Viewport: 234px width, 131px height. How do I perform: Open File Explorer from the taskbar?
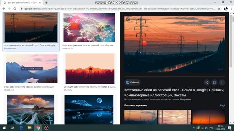pyautogui.click(x=30, y=128)
